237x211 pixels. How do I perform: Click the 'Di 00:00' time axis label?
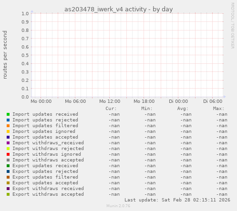178,101
